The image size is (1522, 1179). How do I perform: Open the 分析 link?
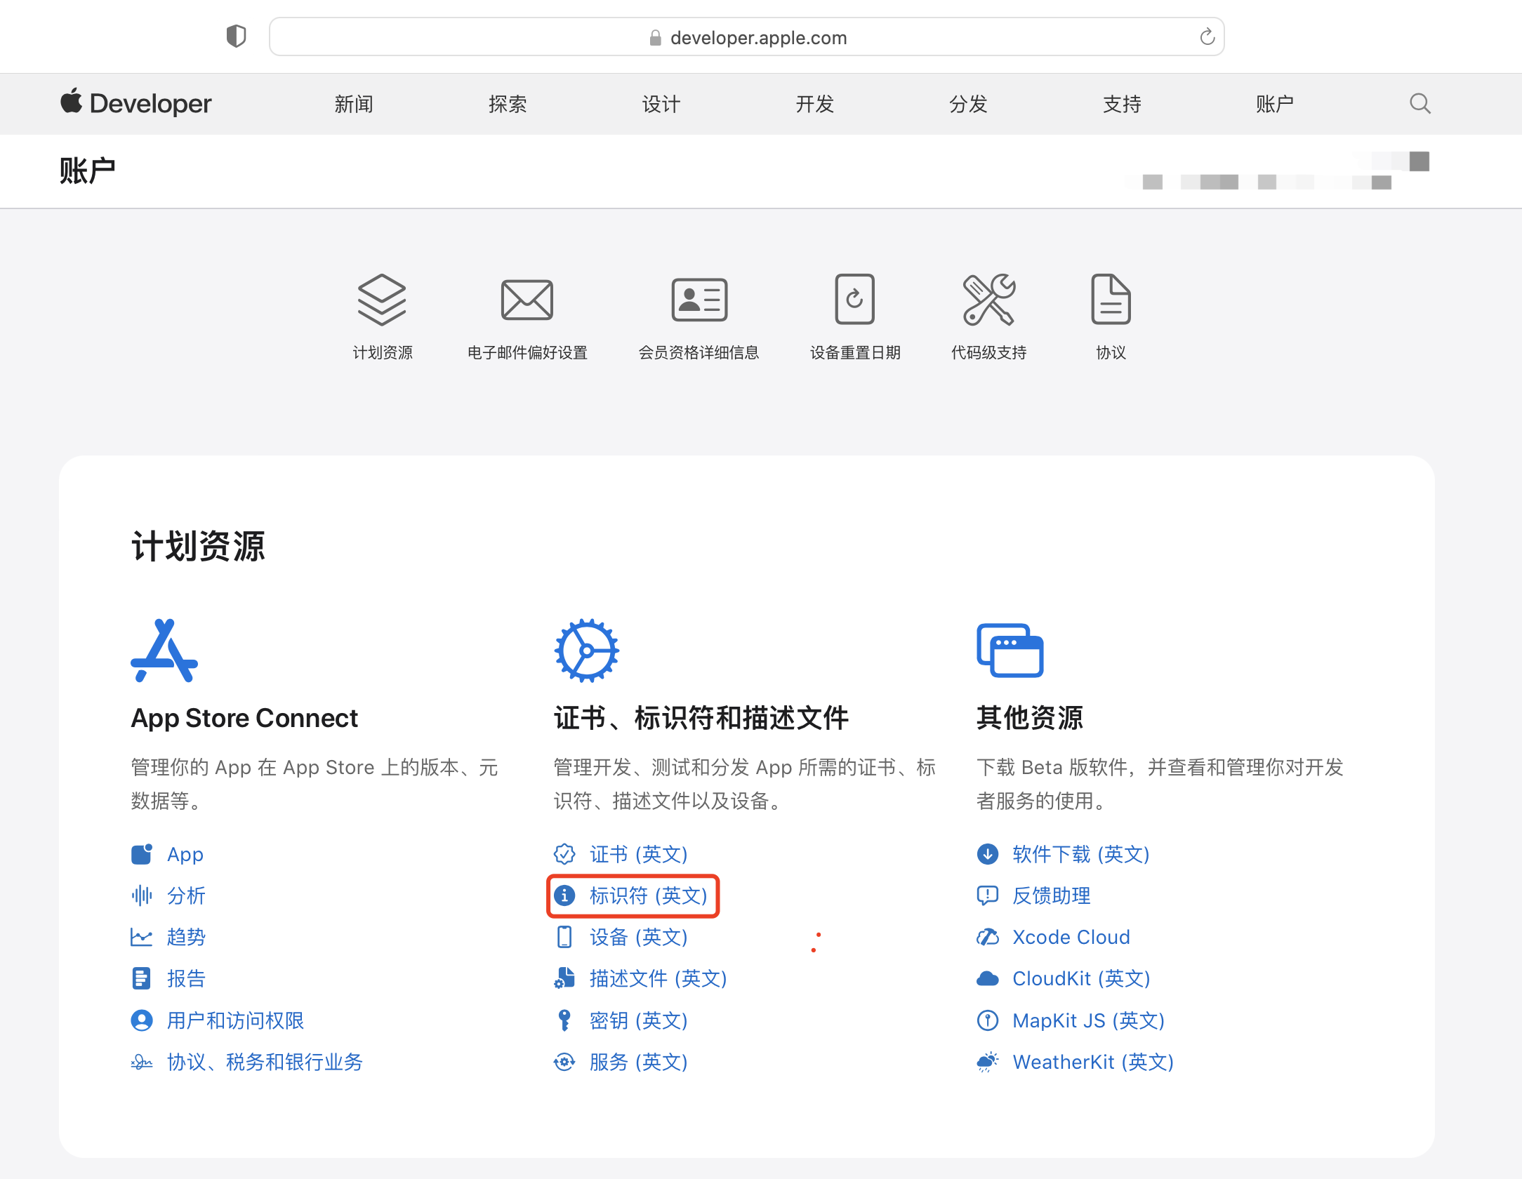(x=186, y=895)
